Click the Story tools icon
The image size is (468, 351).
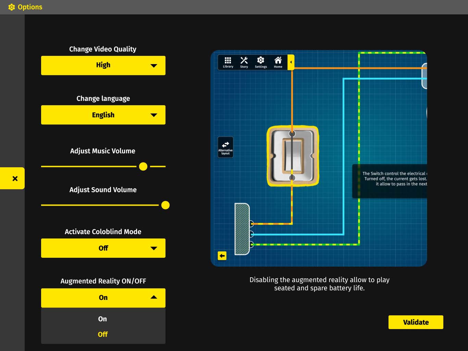[244, 62]
